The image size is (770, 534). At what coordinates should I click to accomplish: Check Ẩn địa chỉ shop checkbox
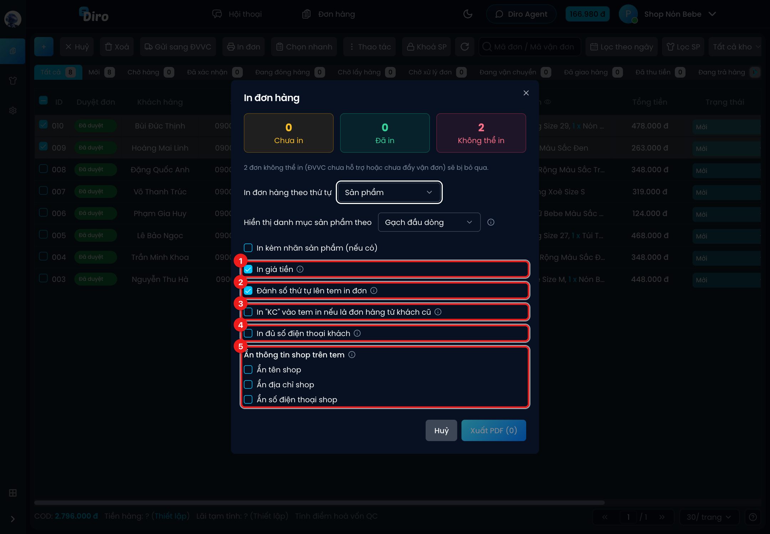coord(248,384)
